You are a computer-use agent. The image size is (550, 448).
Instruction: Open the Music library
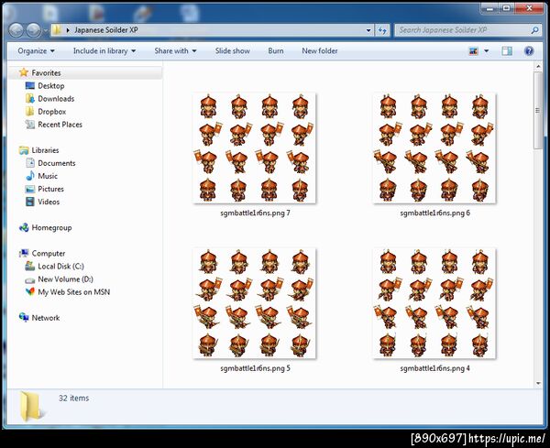(x=48, y=176)
